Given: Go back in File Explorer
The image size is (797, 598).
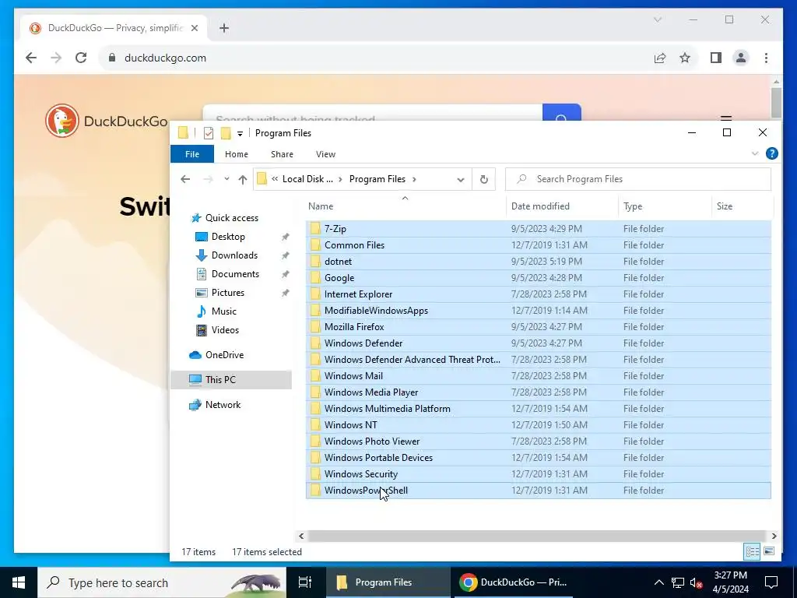Looking at the screenshot, I should tap(185, 179).
